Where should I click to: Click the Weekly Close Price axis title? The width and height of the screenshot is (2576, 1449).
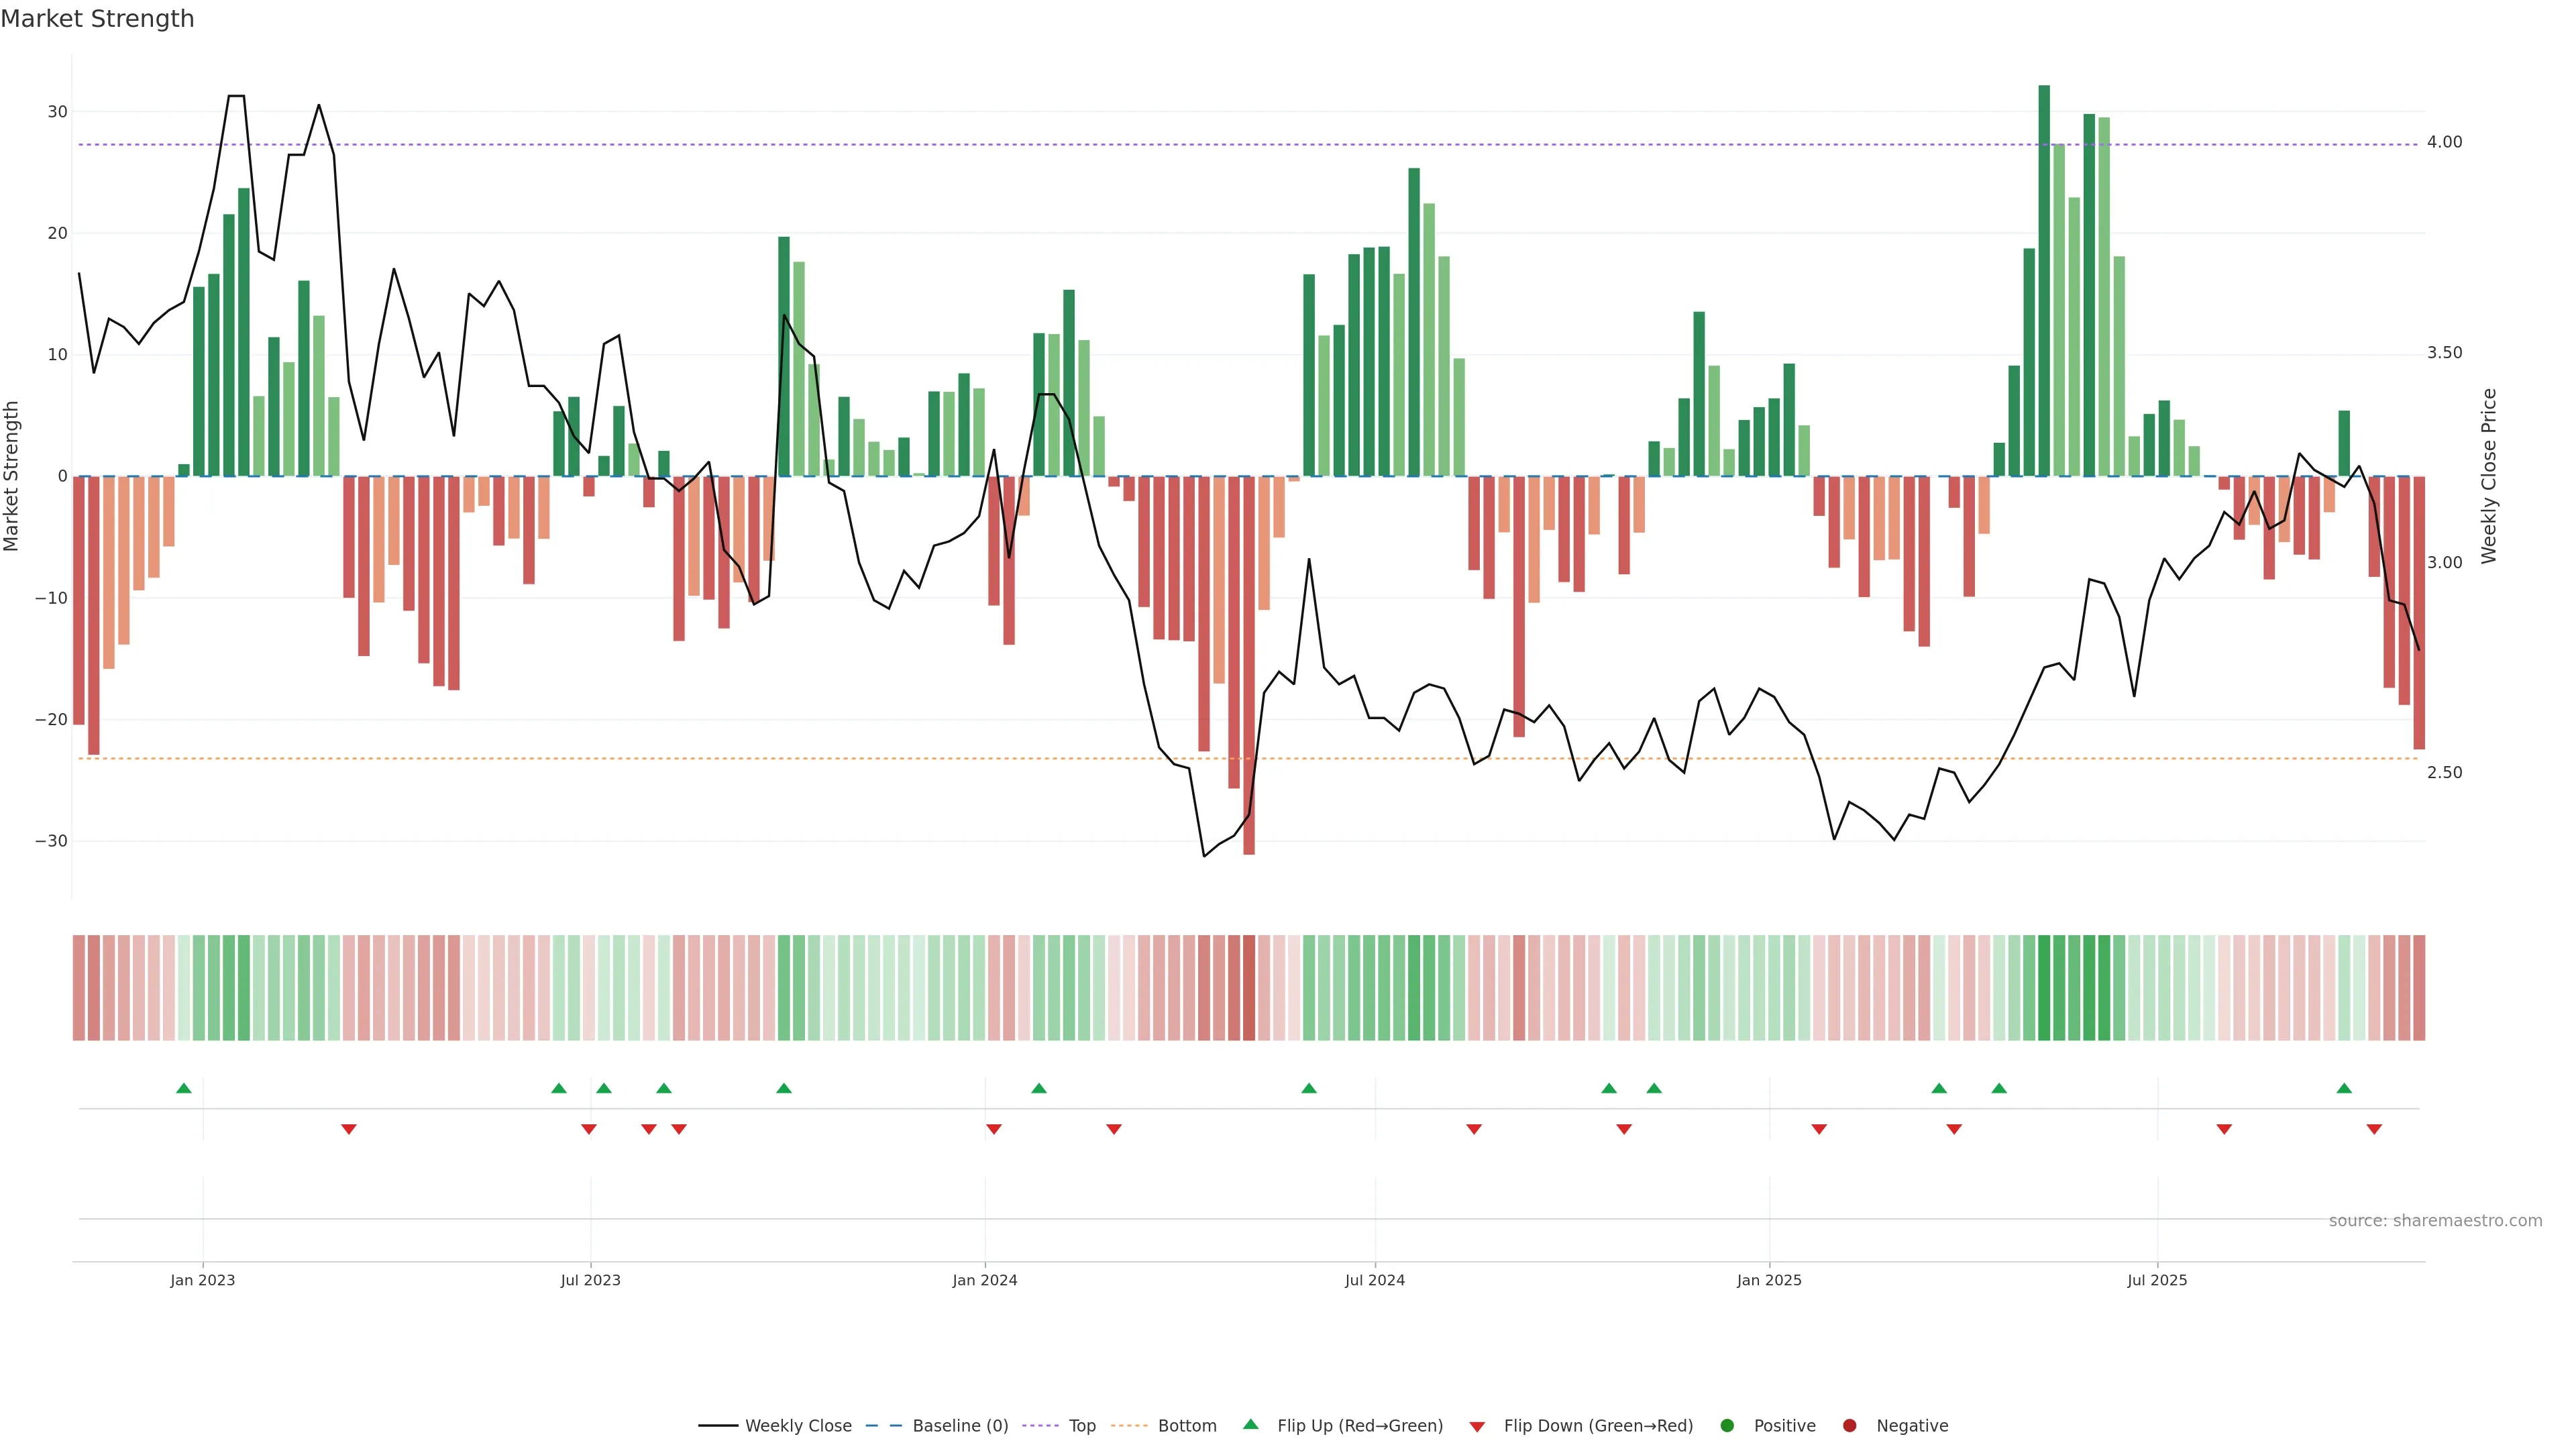2489,476
